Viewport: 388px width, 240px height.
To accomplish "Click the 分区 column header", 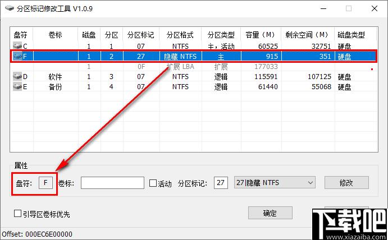I will [x=112, y=35].
